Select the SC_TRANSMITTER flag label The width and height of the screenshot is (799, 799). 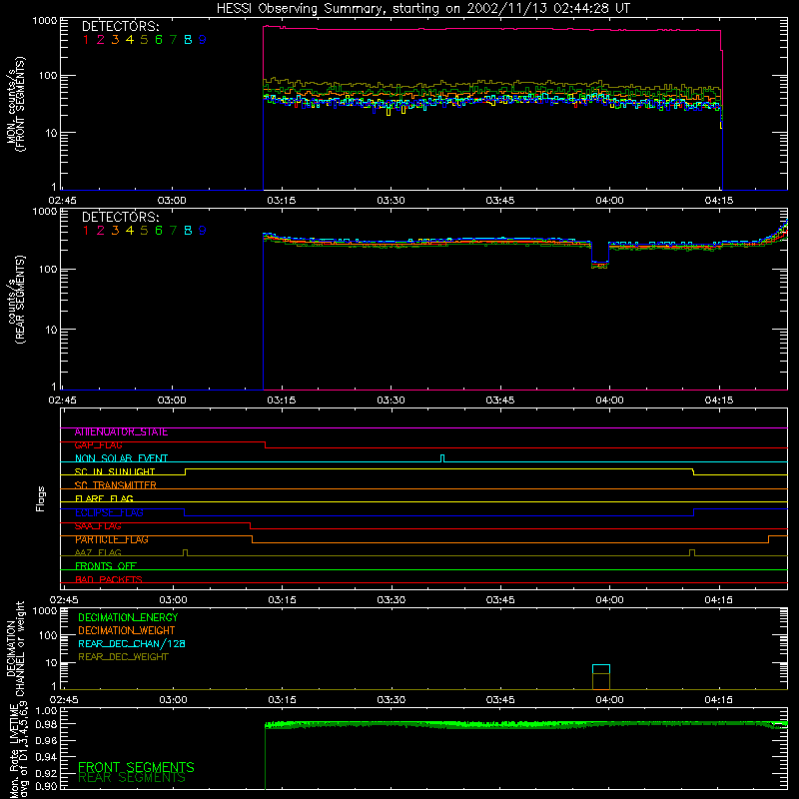(115, 485)
